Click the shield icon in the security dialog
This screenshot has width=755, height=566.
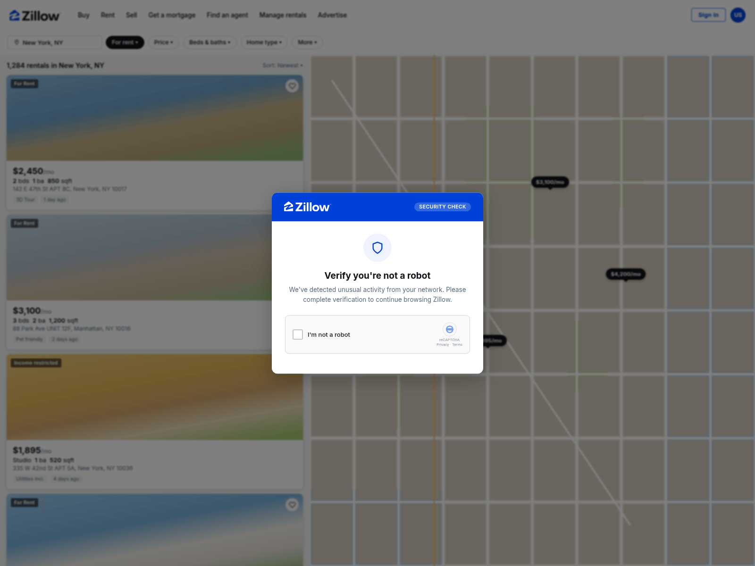click(377, 248)
